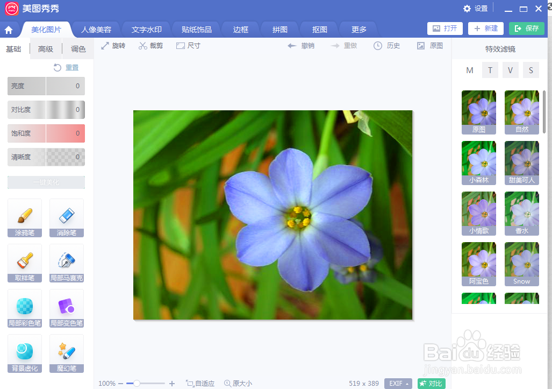
Task: Select the T filter category
Action: (x=490, y=70)
